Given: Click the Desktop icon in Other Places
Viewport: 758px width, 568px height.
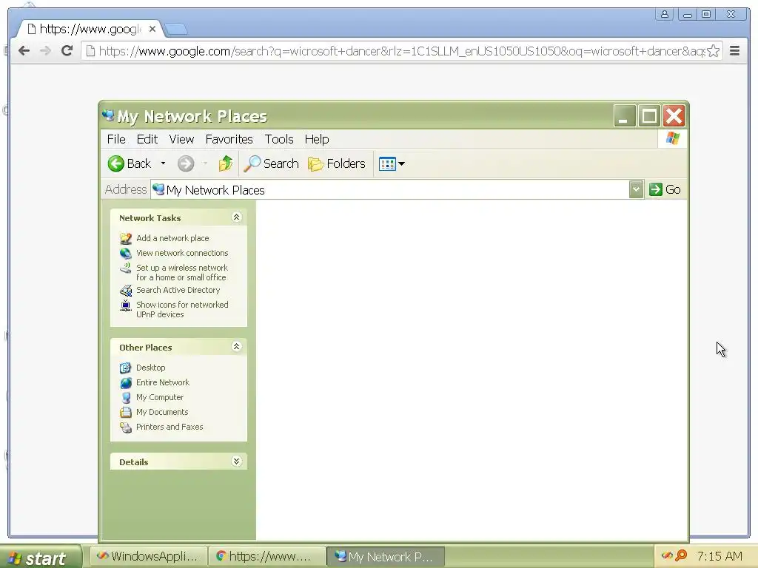Looking at the screenshot, I should click(126, 368).
